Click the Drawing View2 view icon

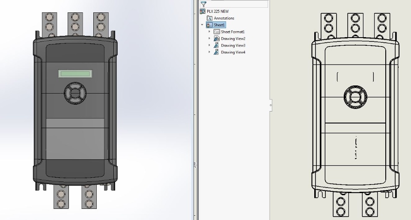tap(217, 38)
